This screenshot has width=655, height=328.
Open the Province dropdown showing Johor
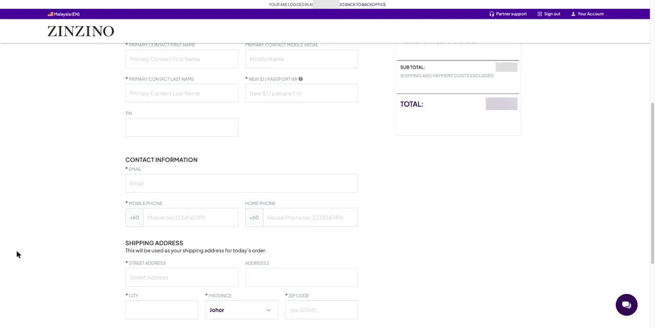(x=241, y=310)
